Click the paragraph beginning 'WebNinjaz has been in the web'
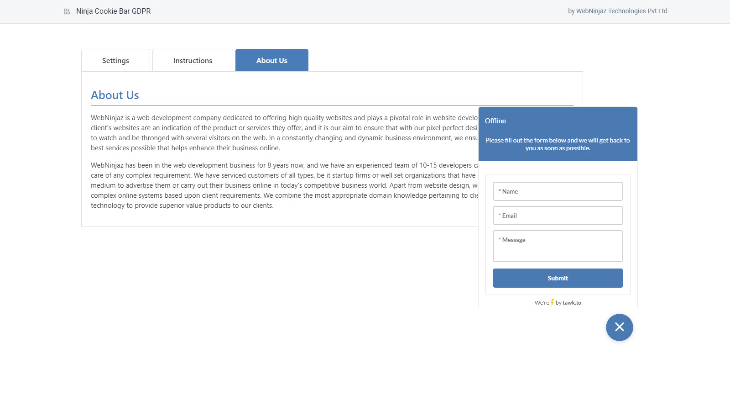This screenshot has width=730, height=411. (284, 185)
